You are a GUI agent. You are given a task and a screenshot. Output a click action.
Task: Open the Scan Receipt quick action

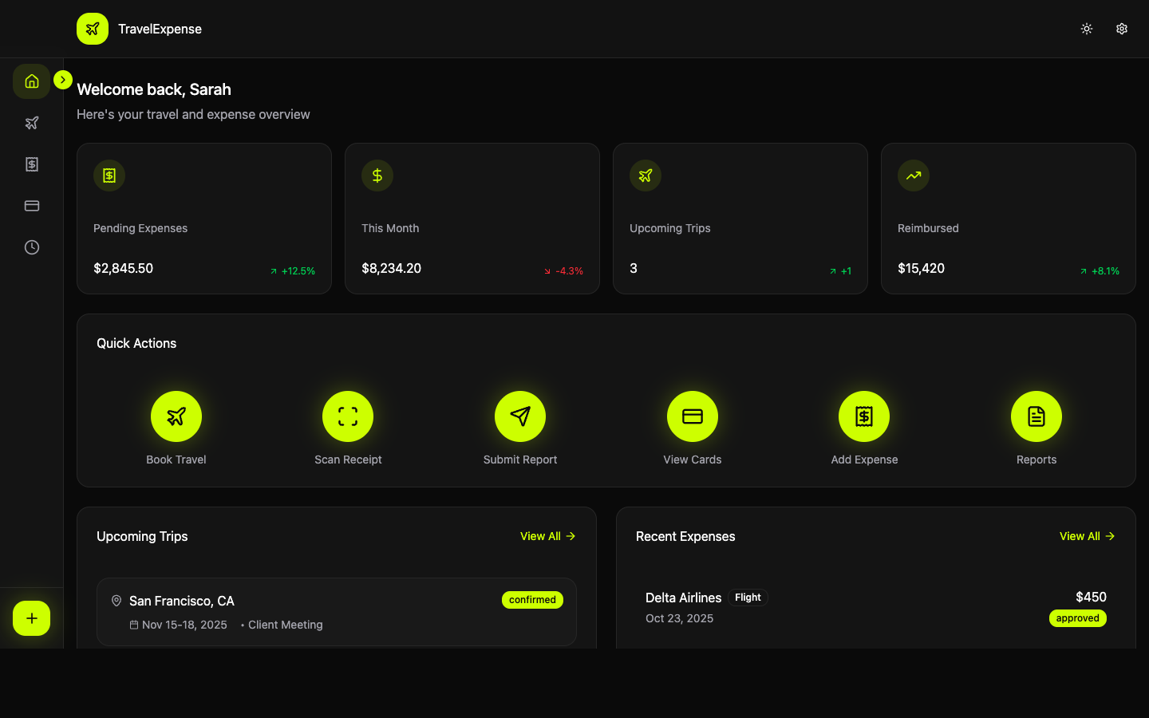(x=348, y=416)
